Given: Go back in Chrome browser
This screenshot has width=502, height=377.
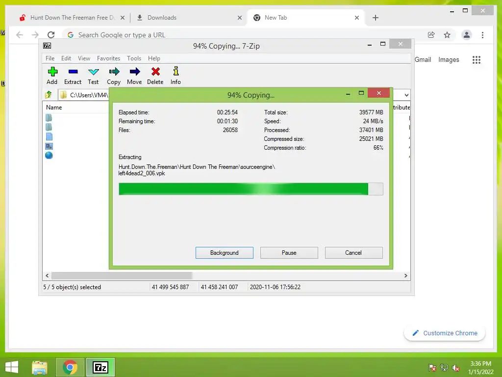Looking at the screenshot, I should (20, 35).
